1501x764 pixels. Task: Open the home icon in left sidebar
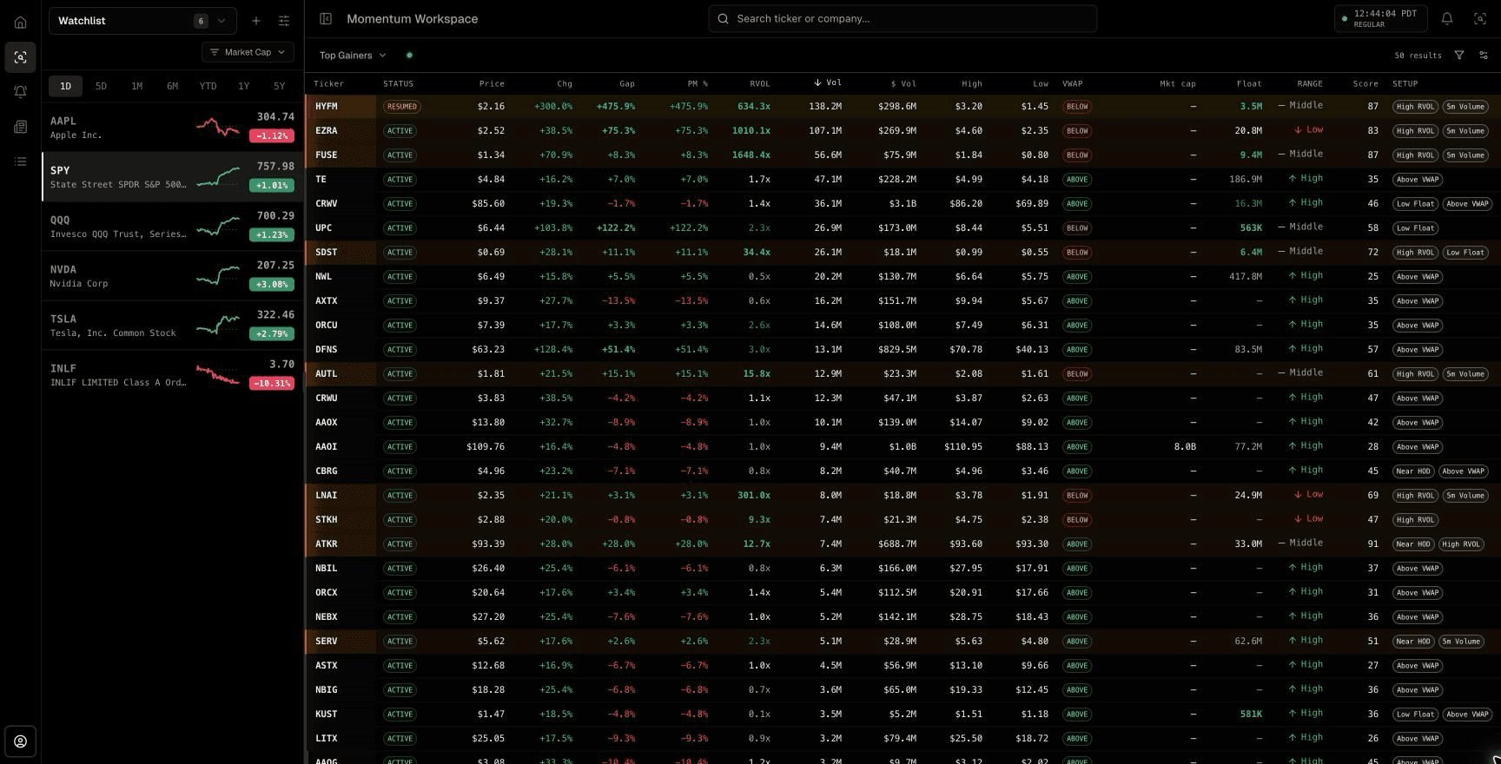(20, 23)
